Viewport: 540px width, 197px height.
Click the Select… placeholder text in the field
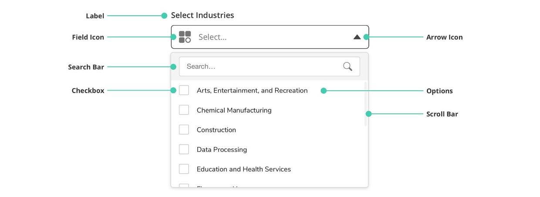(x=213, y=37)
